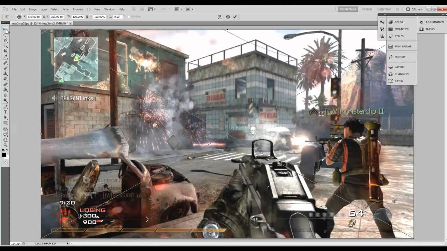
Task: Open the Layer menu
Action: 44,9
